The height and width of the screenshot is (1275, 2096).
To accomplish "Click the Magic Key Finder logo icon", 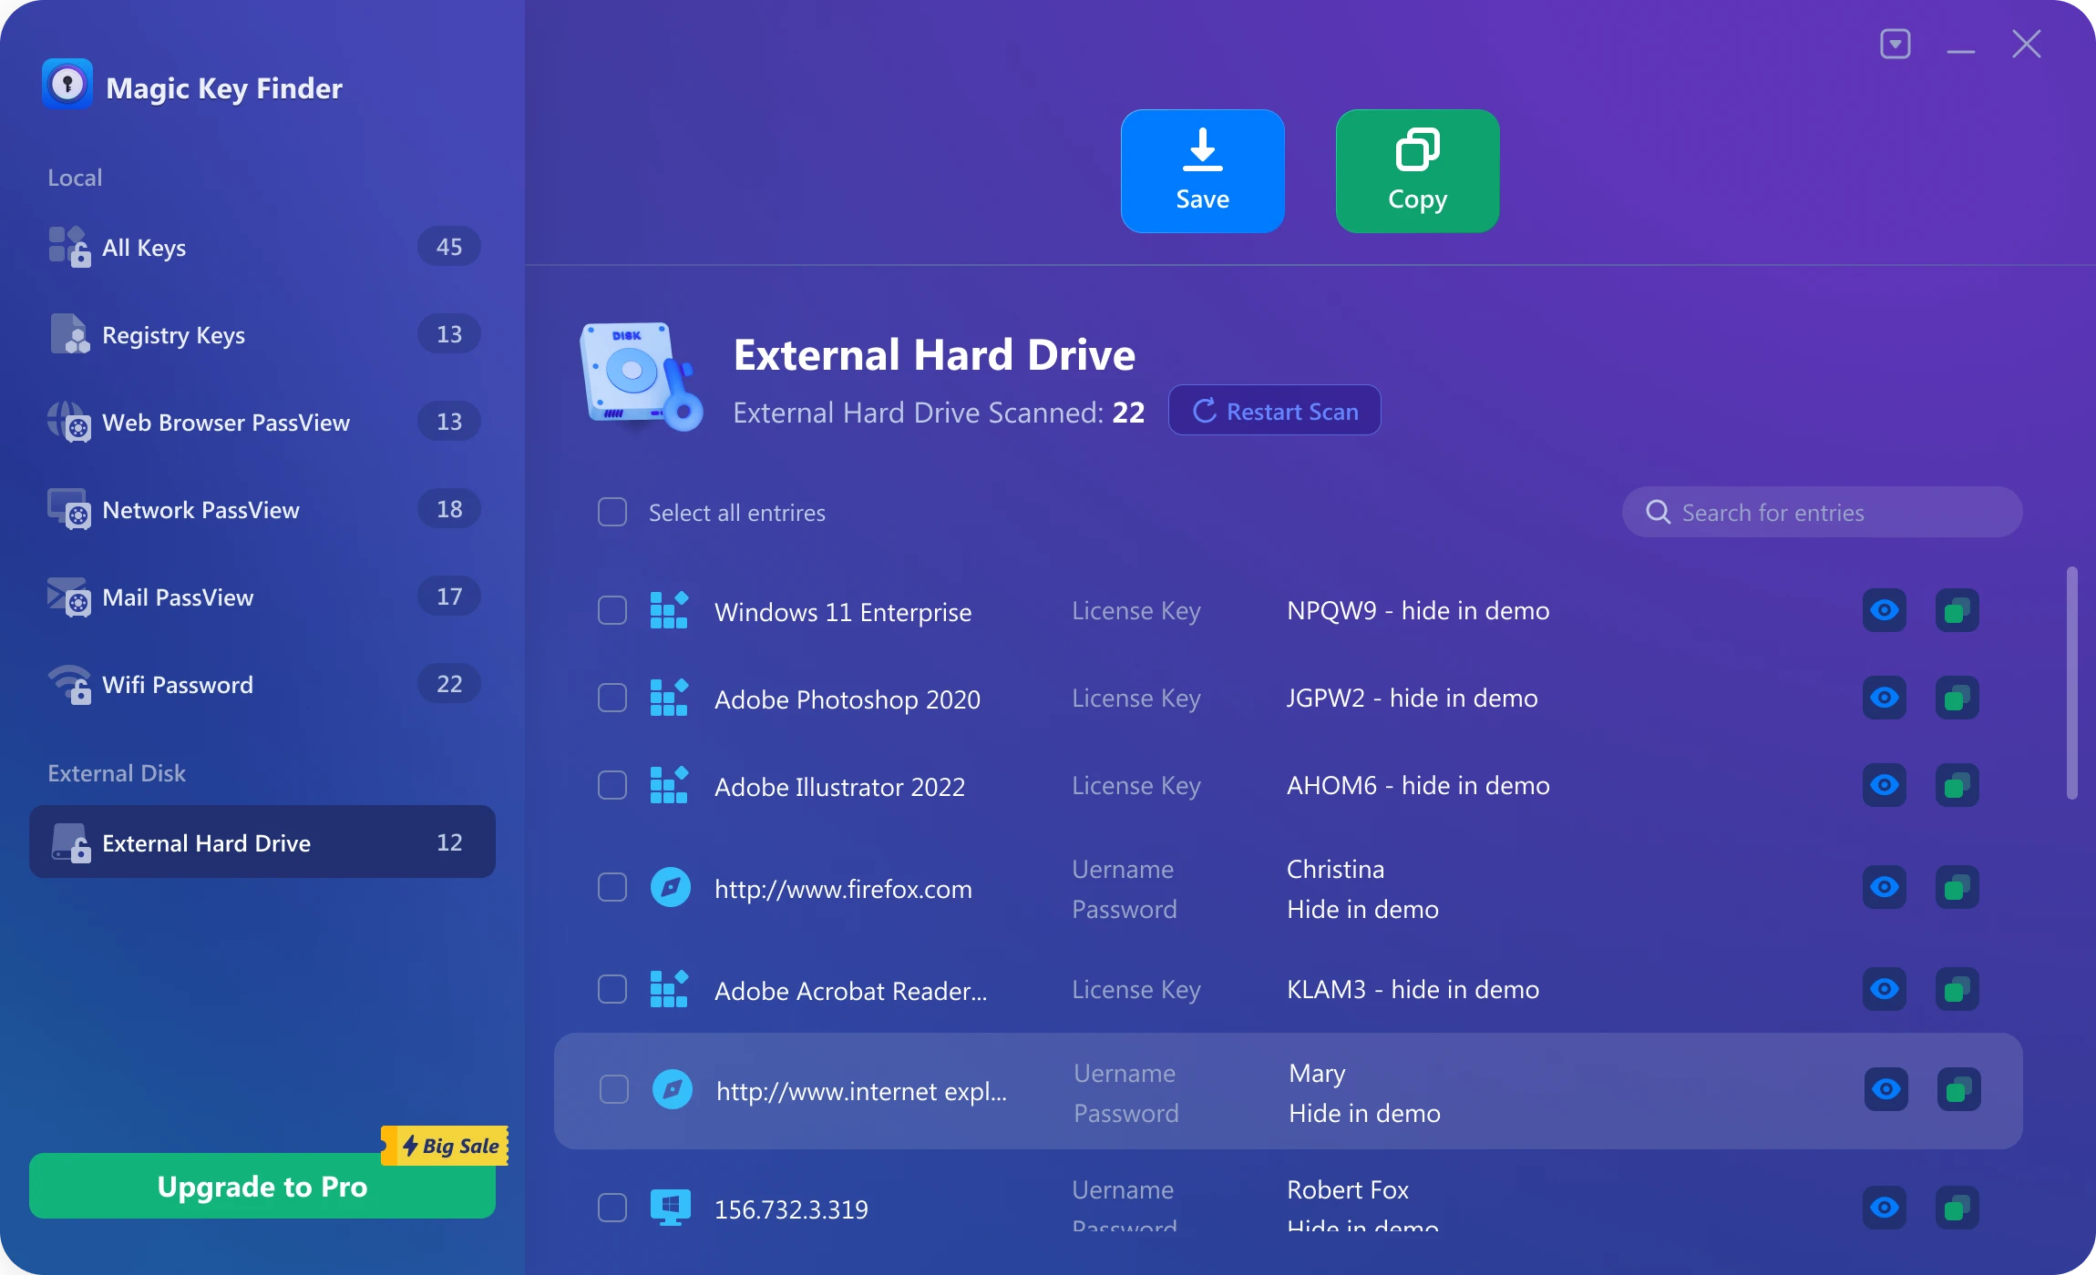I will 67,85.
